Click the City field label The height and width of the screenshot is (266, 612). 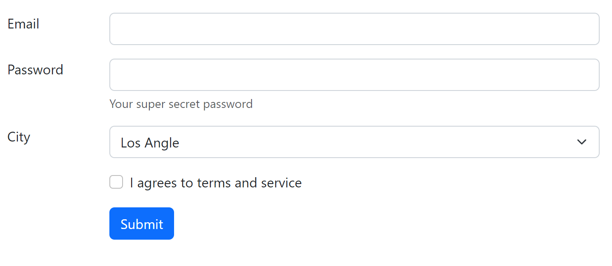tap(19, 137)
